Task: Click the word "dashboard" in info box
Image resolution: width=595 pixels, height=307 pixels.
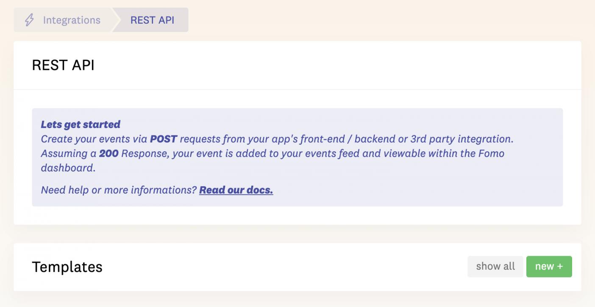Action: pyautogui.click(x=67, y=168)
